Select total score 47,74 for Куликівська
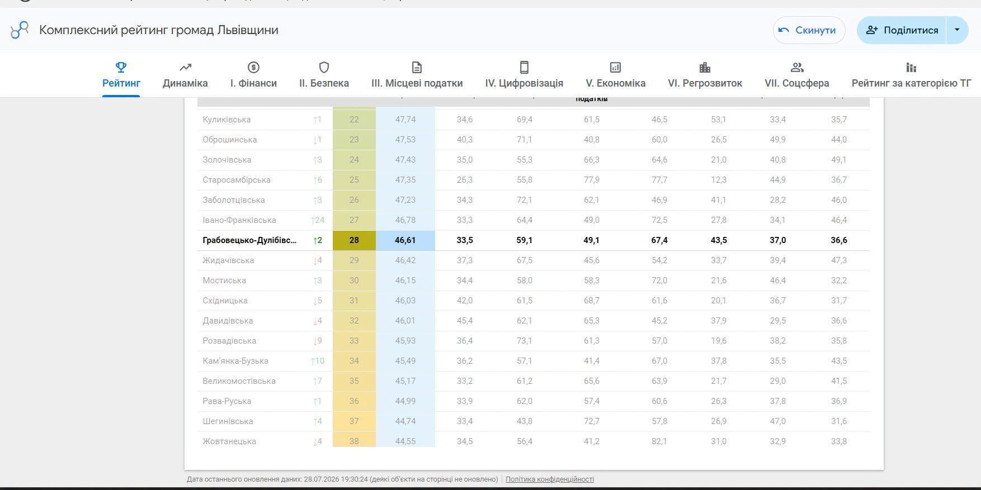981x490 pixels. pyautogui.click(x=405, y=120)
